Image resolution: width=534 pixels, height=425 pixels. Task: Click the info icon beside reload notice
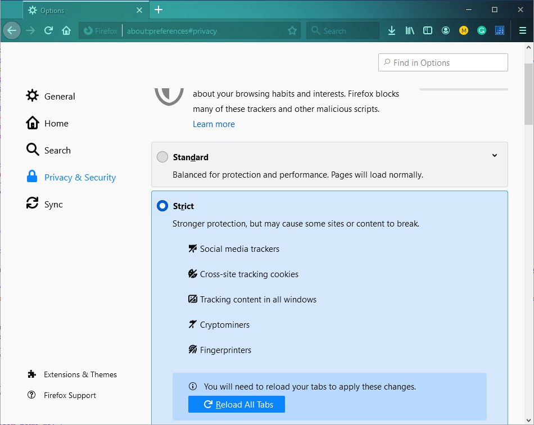(193, 386)
